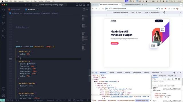Click the UTF-8 encoding status item

click(x=59, y=100)
